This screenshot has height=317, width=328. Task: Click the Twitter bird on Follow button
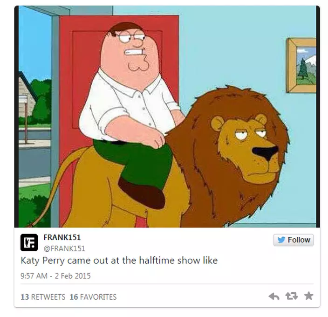point(281,240)
